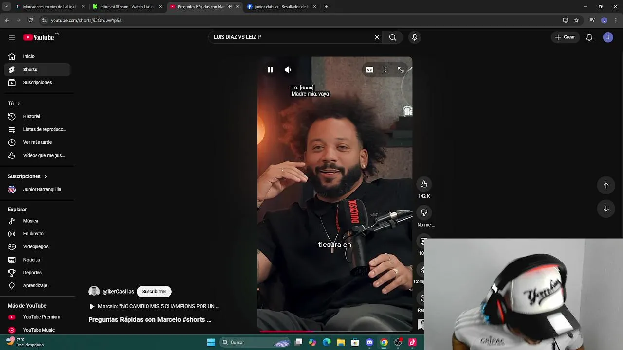Expand the Tú section chevron
This screenshot has width=623, height=350.
[x=19, y=104]
